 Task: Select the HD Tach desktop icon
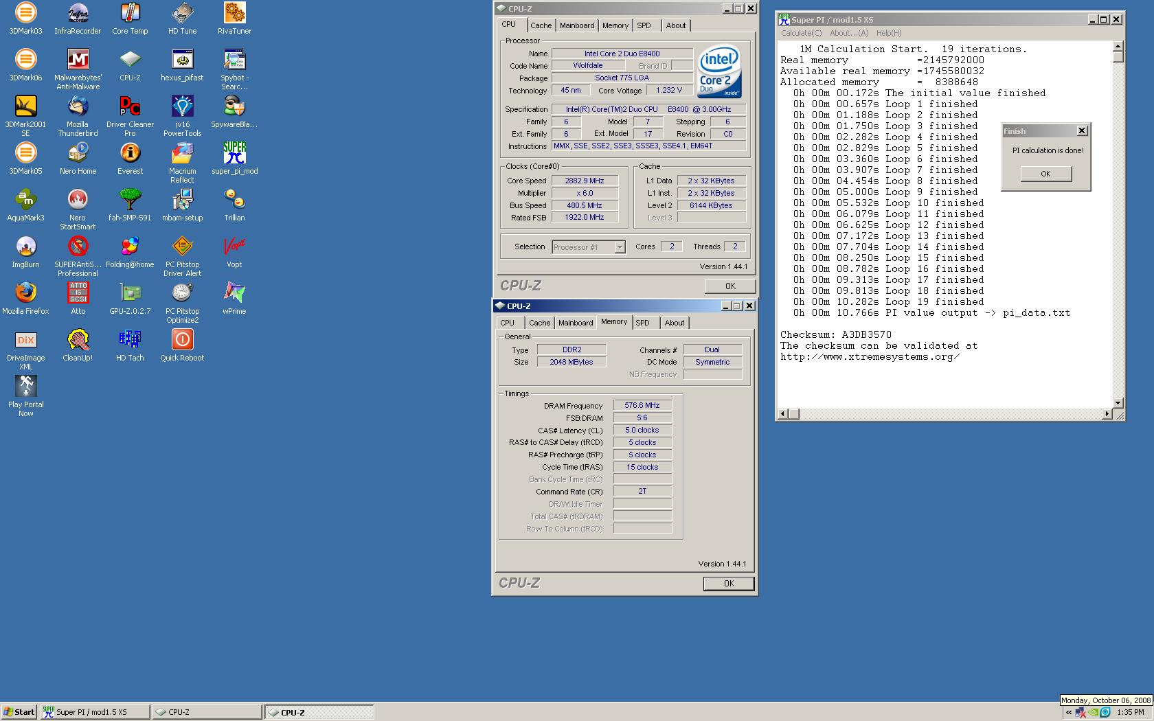[130, 345]
